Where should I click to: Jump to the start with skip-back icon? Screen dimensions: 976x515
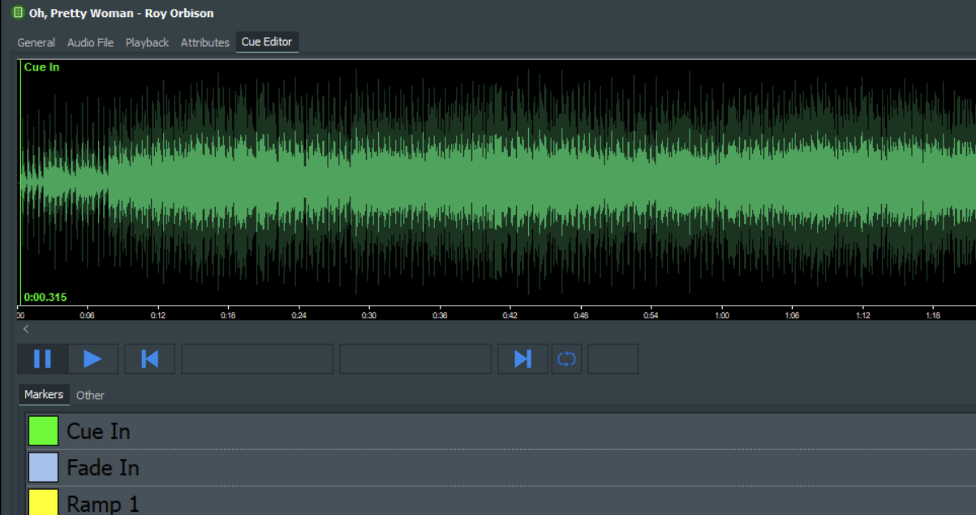pyautogui.click(x=150, y=358)
